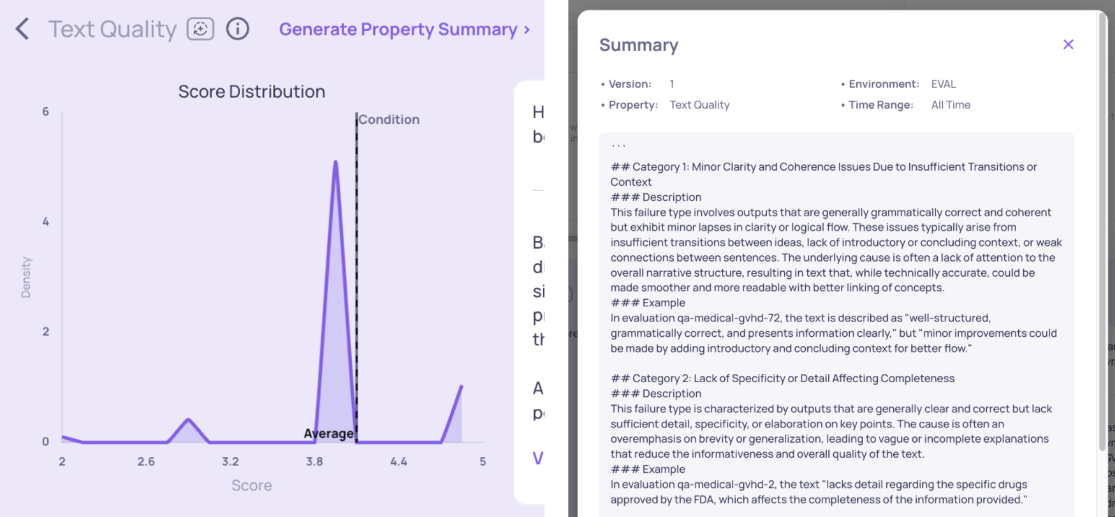Image resolution: width=1115 pixels, height=517 pixels.
Task: Click the Property value Text Quality in Summary
Action: coord(699,105)
